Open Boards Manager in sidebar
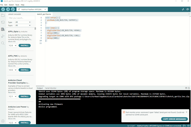The image size is (191, 127). tap(3, 22)
